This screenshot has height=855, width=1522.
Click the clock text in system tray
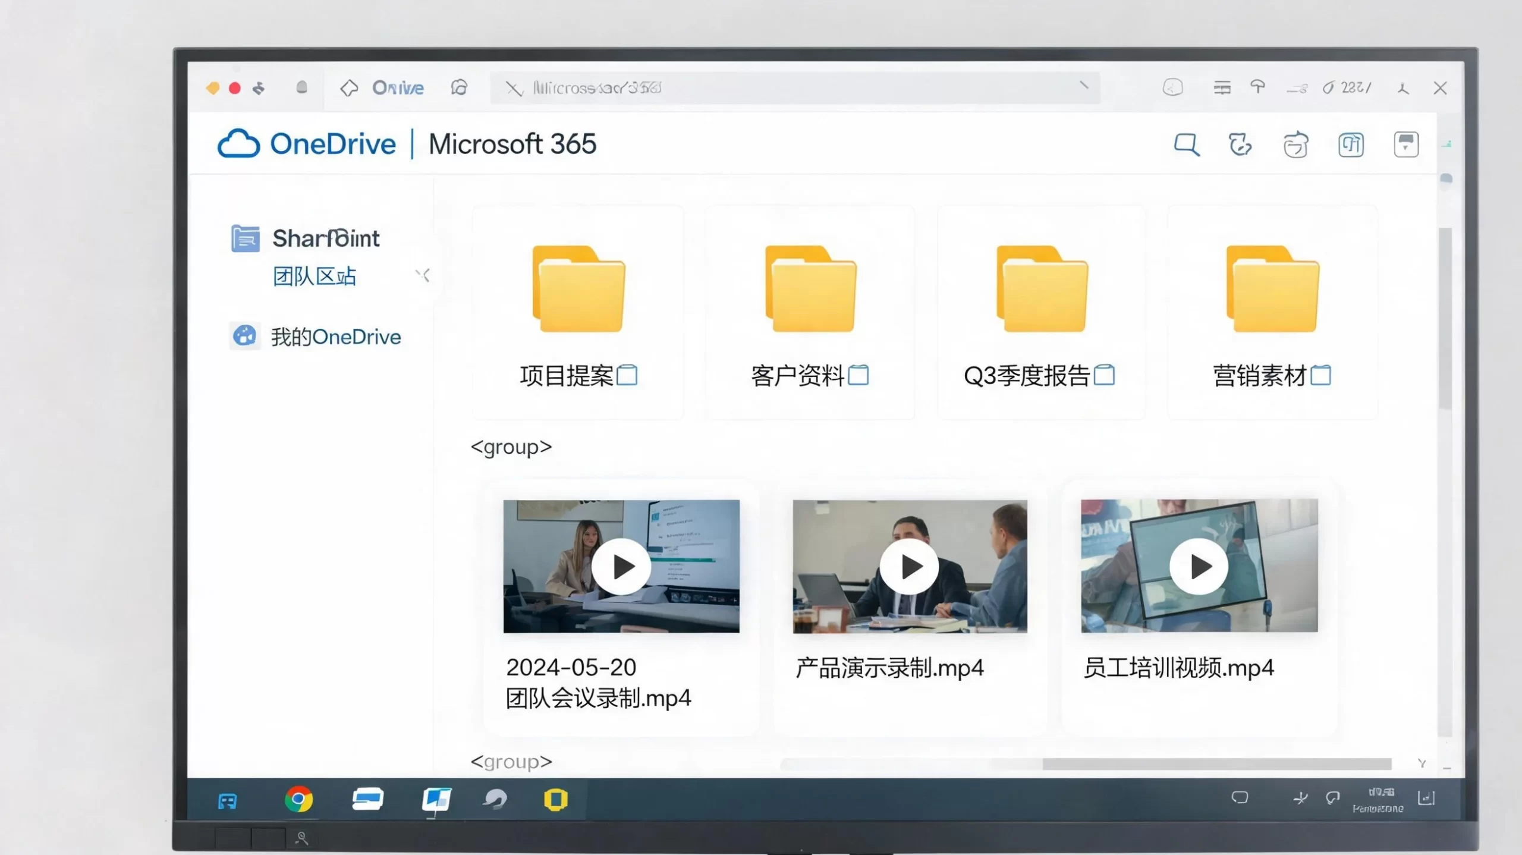pyautogui.click(x=1378, y=800)
